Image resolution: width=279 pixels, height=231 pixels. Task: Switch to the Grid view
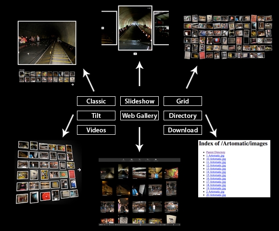(x=183, y=101)
